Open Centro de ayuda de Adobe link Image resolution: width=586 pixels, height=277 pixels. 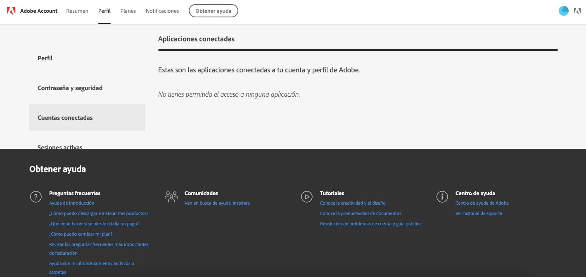(482, 203)
